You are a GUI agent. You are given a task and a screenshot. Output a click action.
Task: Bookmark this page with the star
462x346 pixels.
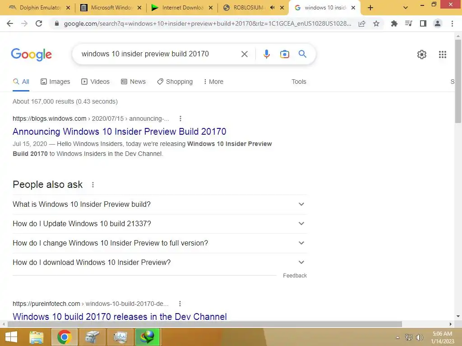pyautogui.click(x=376, y=23)
